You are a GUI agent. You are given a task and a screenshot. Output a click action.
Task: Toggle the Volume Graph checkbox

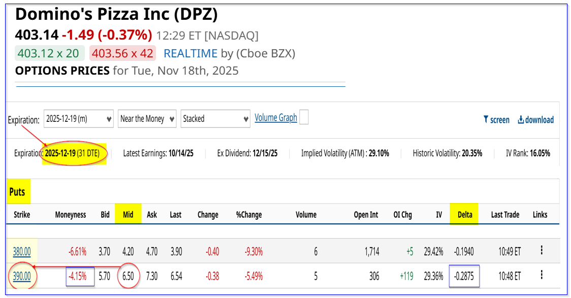(x=304, y=118)
